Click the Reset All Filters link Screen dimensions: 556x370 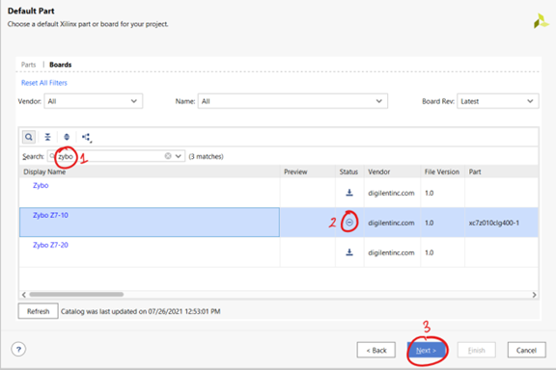click(44, 83)
